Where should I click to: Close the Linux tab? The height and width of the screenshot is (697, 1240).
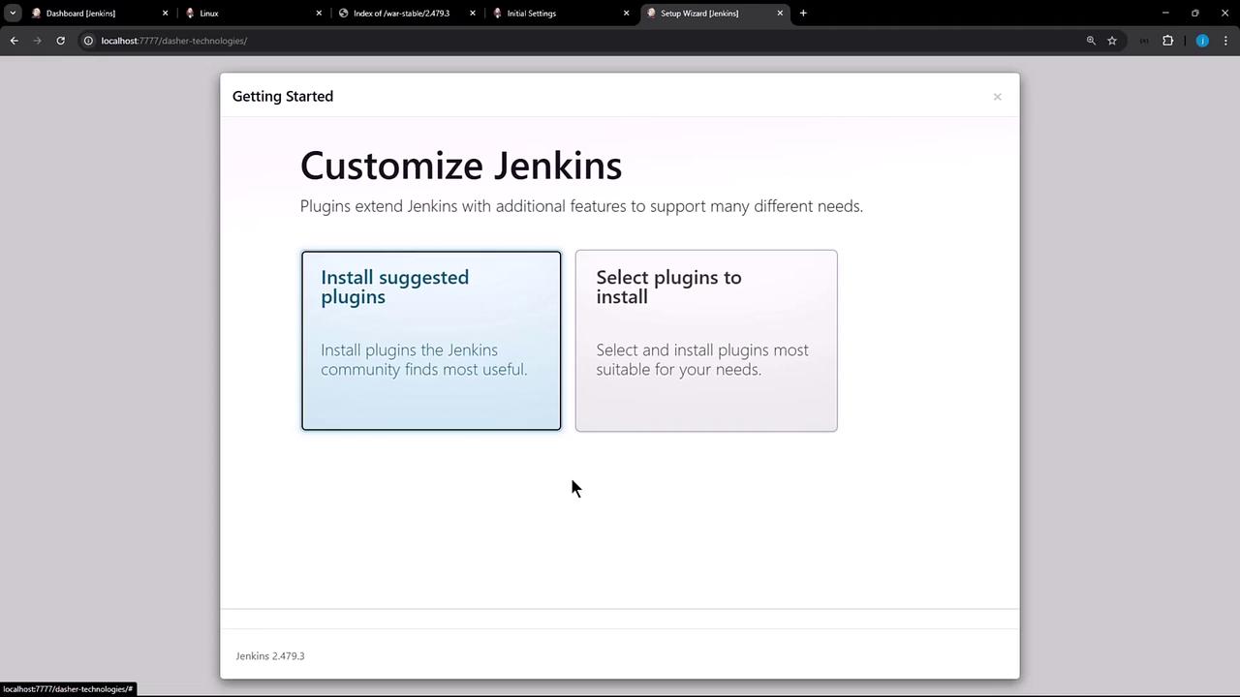(x=319, y=14)
